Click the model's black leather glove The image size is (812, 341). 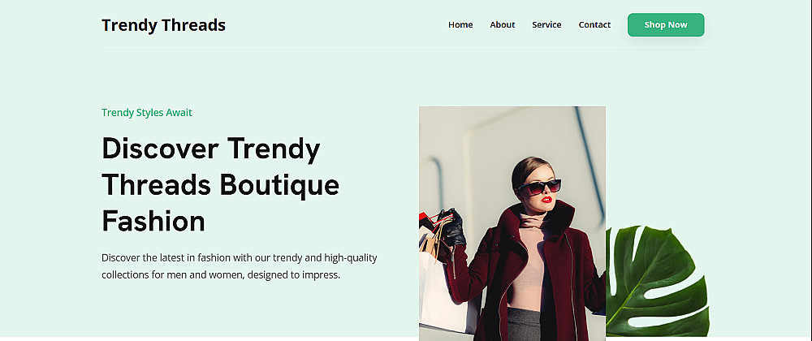(452, 232)
